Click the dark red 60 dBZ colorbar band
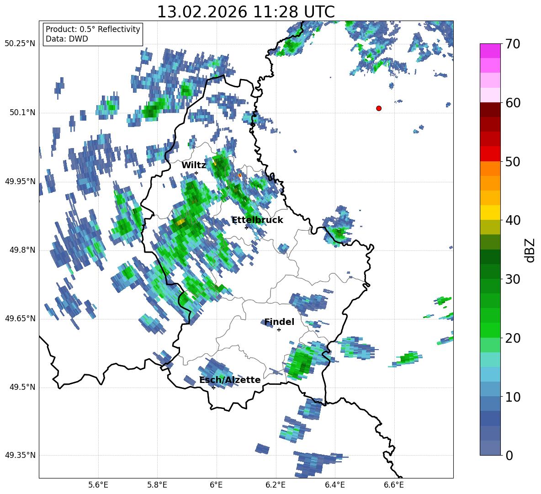This screenshot has height=494, width=541. (490, 110)
